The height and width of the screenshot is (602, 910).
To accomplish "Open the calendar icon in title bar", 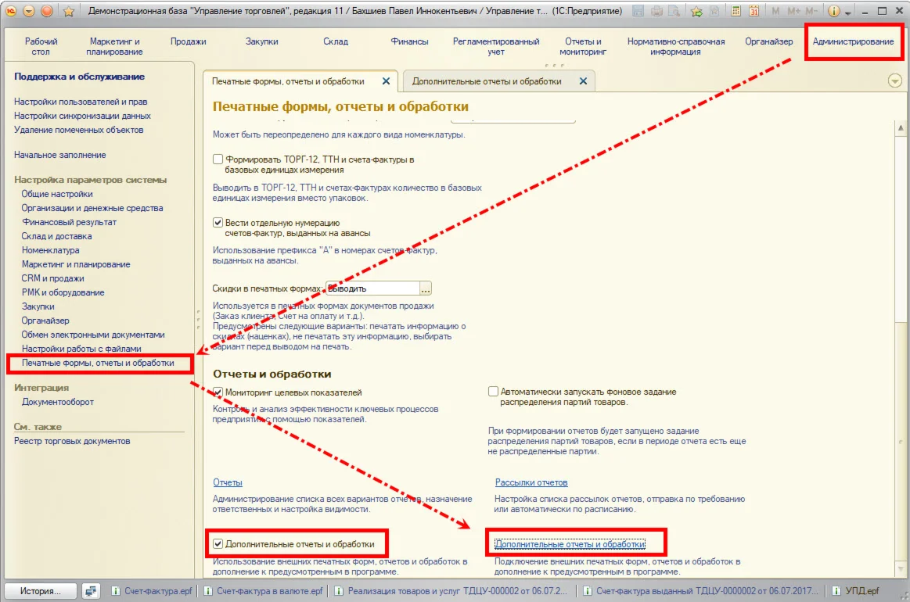I will [x=754, y=12].
